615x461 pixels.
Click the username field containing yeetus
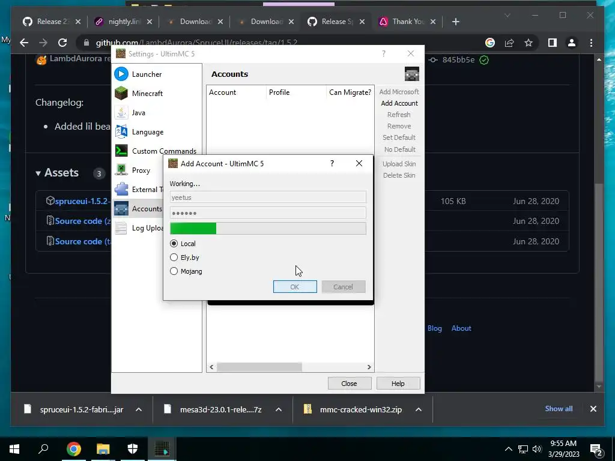click(x=268, y=197)
